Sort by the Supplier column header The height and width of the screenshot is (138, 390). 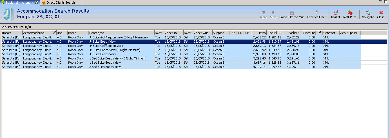221,33
